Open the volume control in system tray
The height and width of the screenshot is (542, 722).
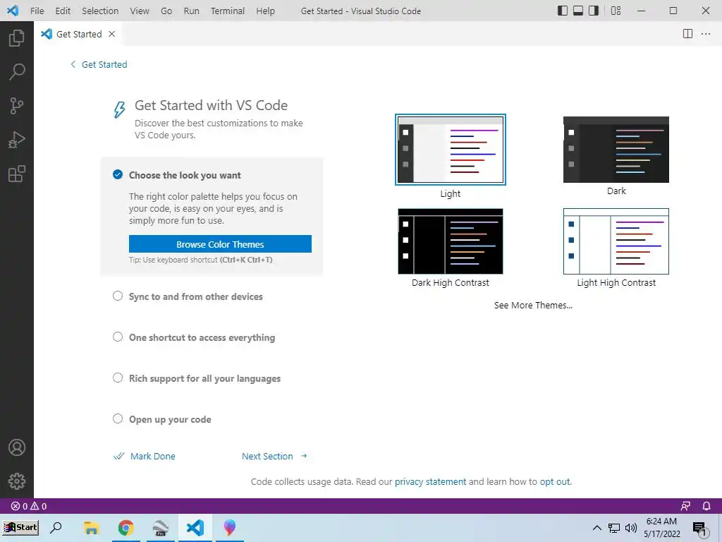click(631, 528)
